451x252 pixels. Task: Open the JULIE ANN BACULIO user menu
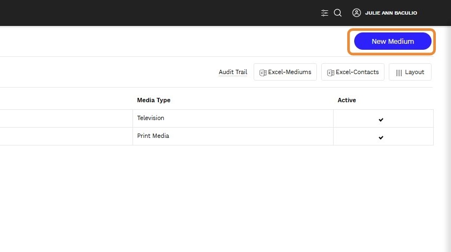(391, 13)
